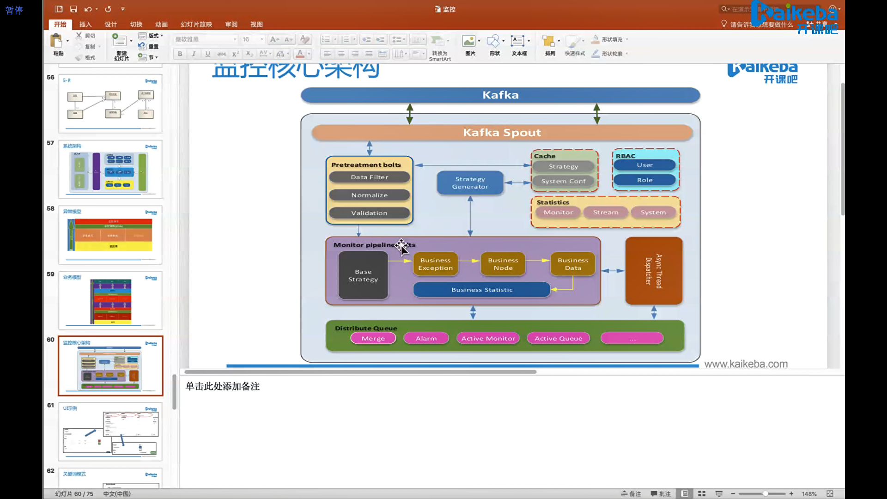
Task: Click the Paste (粘贴) clipboard icon
Action: (56, 41)
